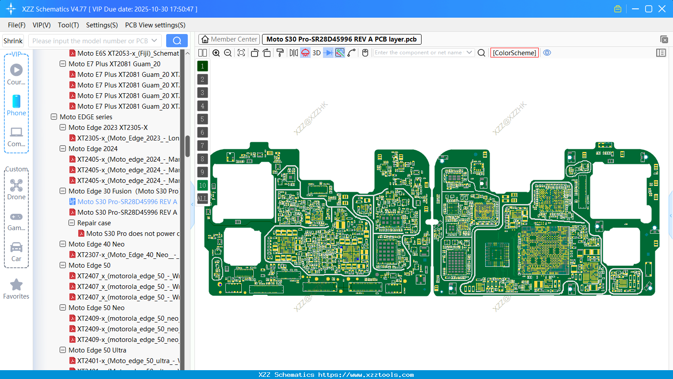The width and height of the screenshot is (673, 379).
Task: Toggle the eye visibility icon near ColorScheme
Action: click(547, 53)
